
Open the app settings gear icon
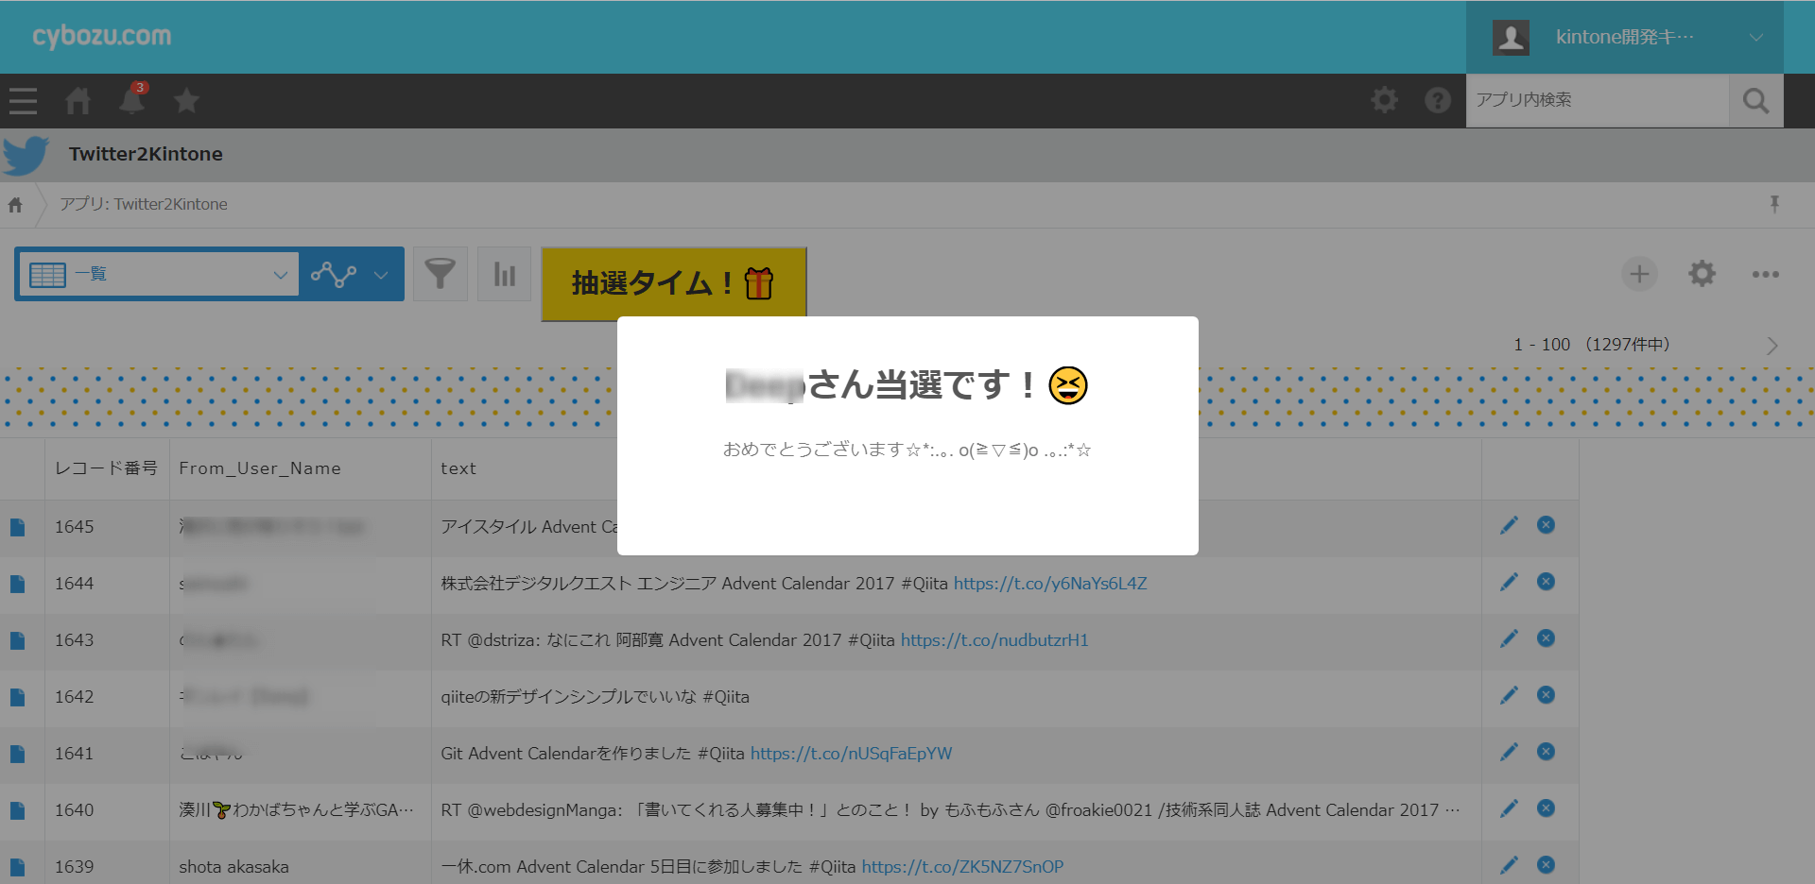1702,274
